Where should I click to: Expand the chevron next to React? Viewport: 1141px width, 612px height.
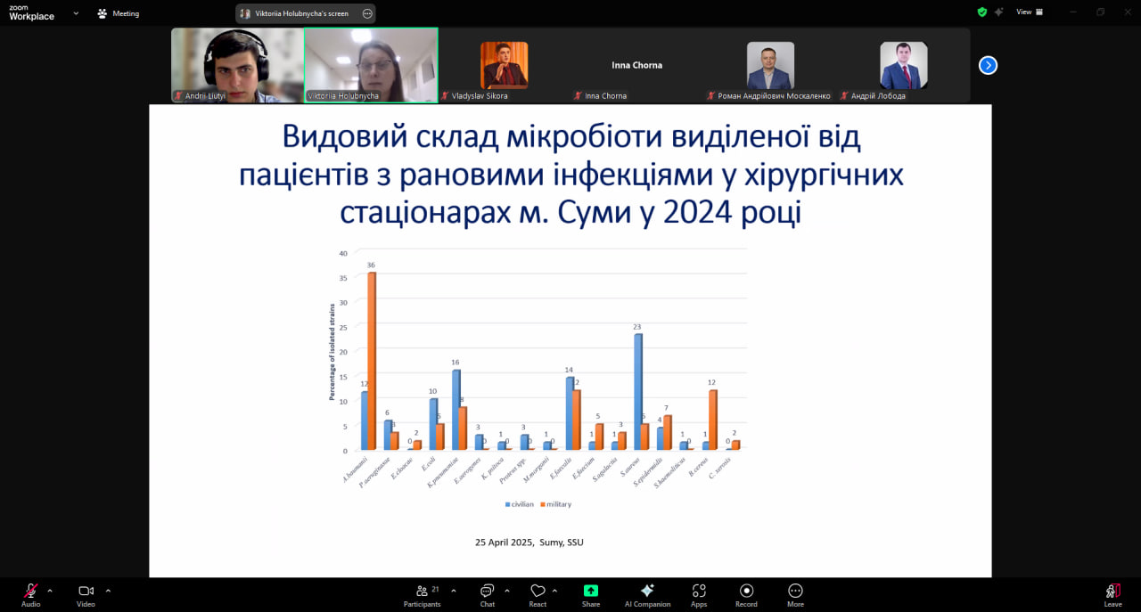coord(555,591)
